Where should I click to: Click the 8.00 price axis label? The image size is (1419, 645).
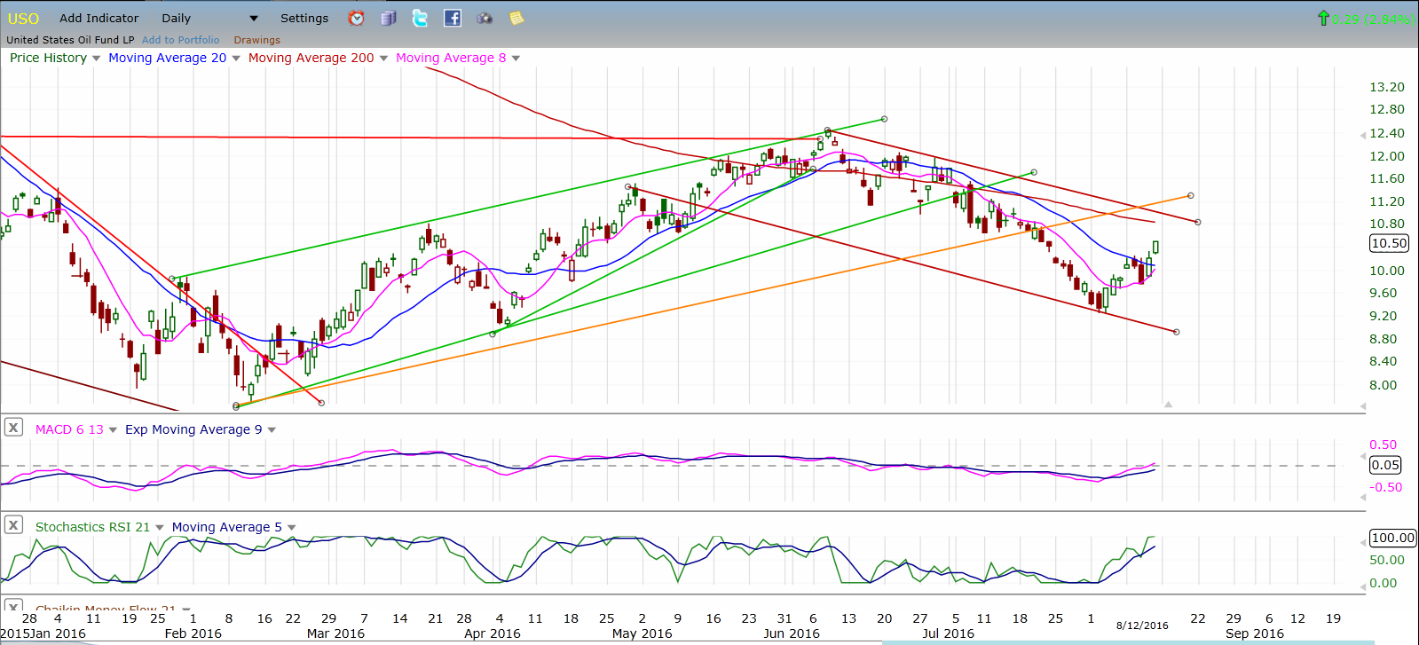coord(1383,385)
